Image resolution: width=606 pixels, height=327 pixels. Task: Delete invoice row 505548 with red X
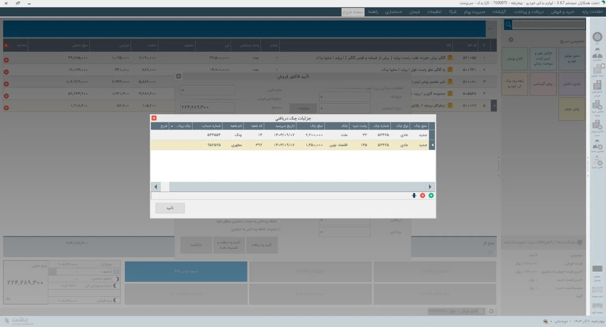(6, 96)
